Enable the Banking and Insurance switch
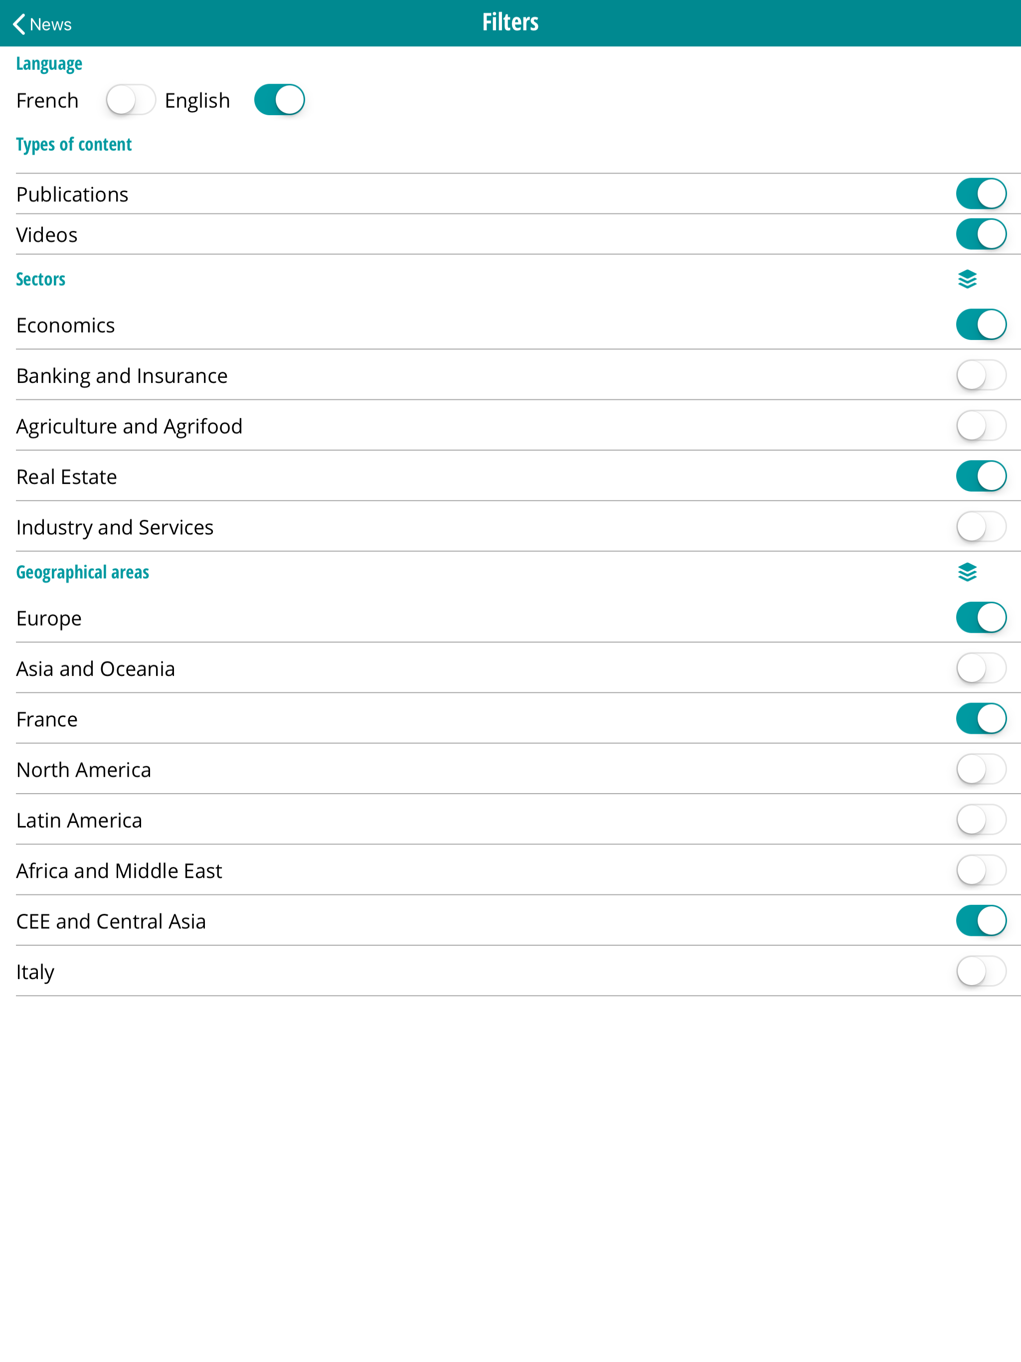 (981, 375)
